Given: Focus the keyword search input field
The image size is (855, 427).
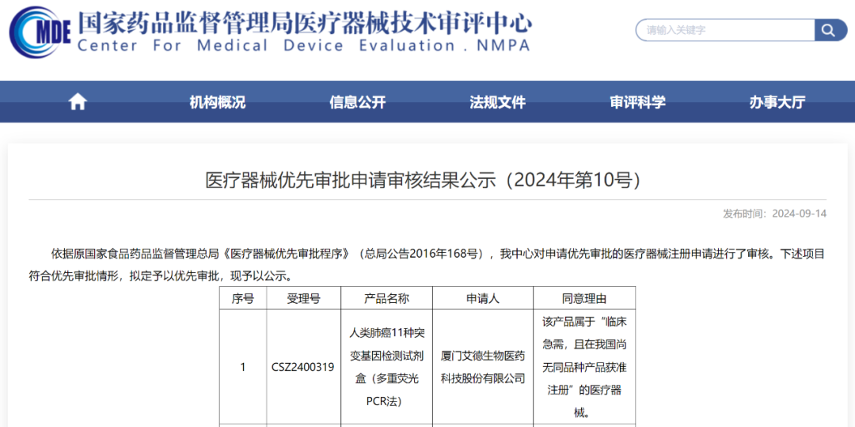Looking at the screenshot, I should pos(724,30).
